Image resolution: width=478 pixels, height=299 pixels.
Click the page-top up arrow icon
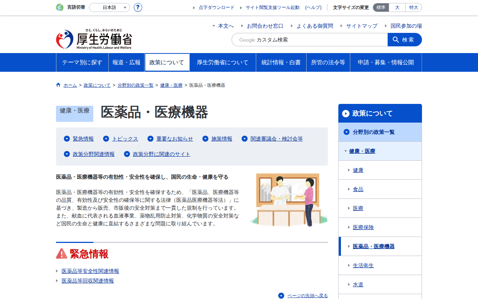coord(281,296)
